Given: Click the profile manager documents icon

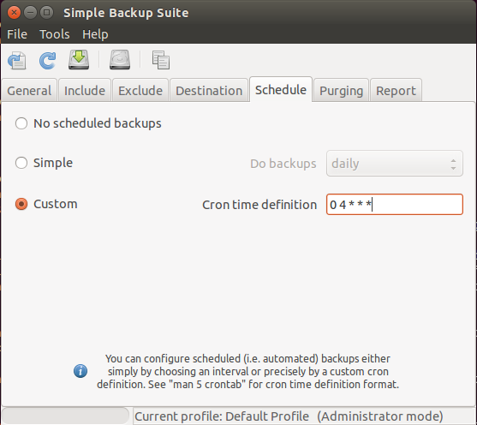Looking at the screenshot, I should point(161,60).
